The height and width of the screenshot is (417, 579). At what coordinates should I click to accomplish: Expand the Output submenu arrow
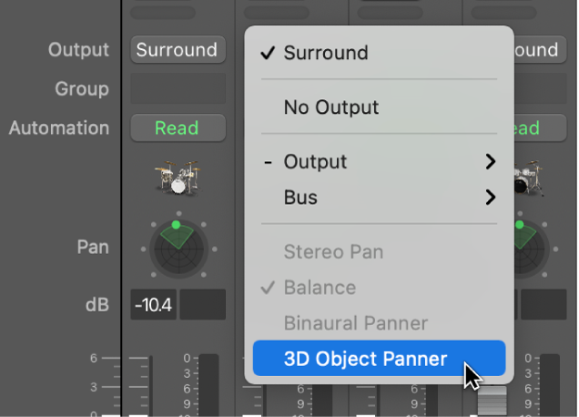[x=491, y=162]
